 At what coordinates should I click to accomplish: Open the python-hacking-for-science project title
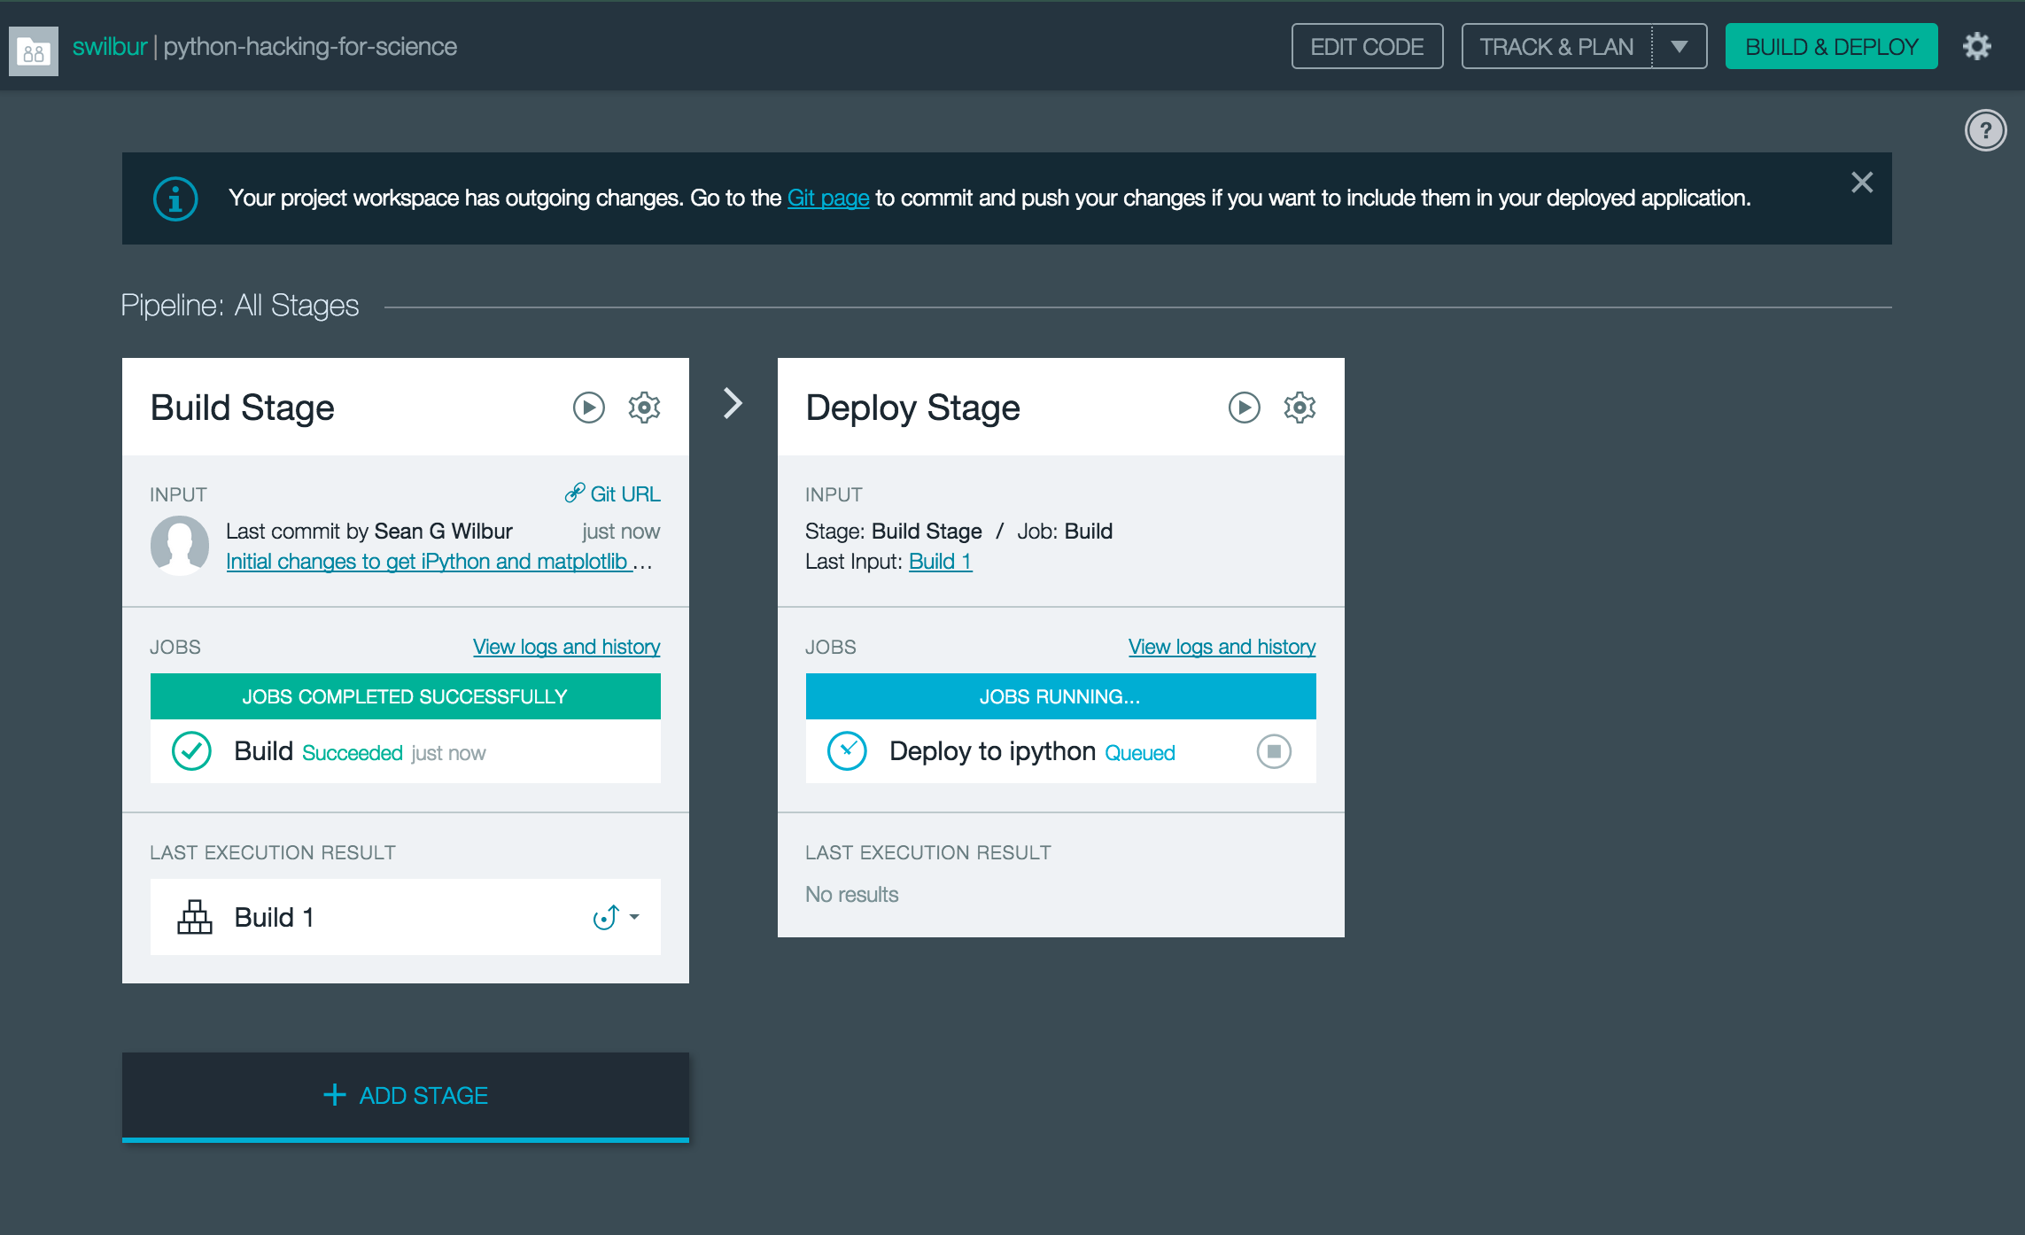pyautogui.click(x=310, y=46)
